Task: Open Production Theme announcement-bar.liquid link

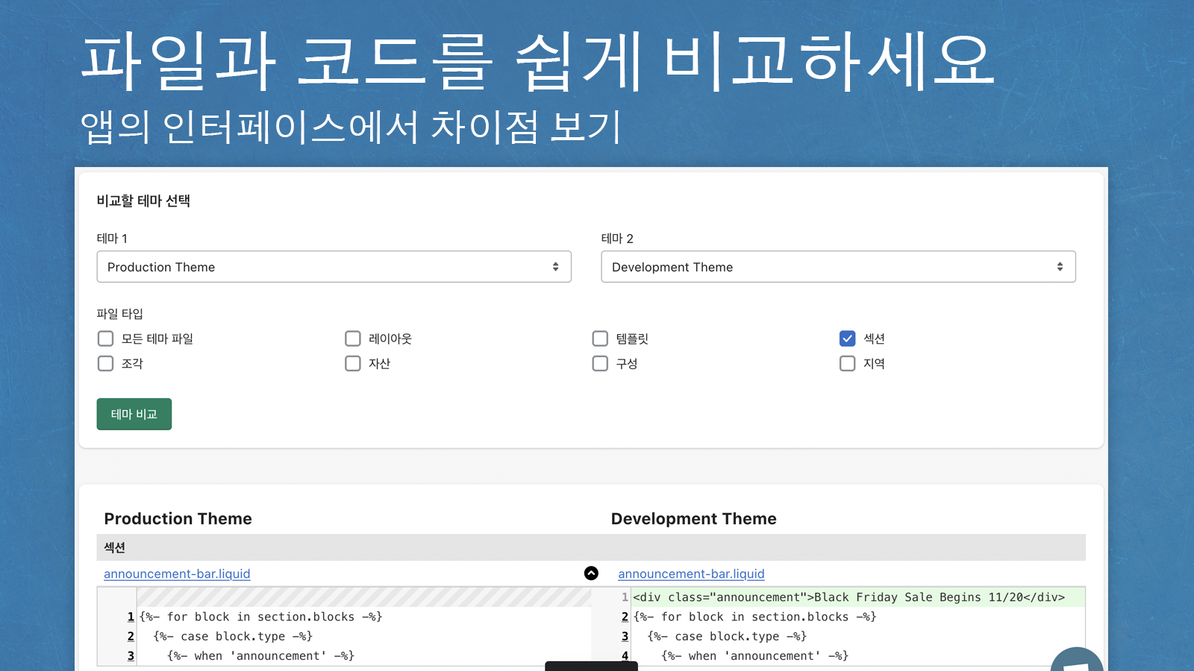Action: tap(177, 574)
